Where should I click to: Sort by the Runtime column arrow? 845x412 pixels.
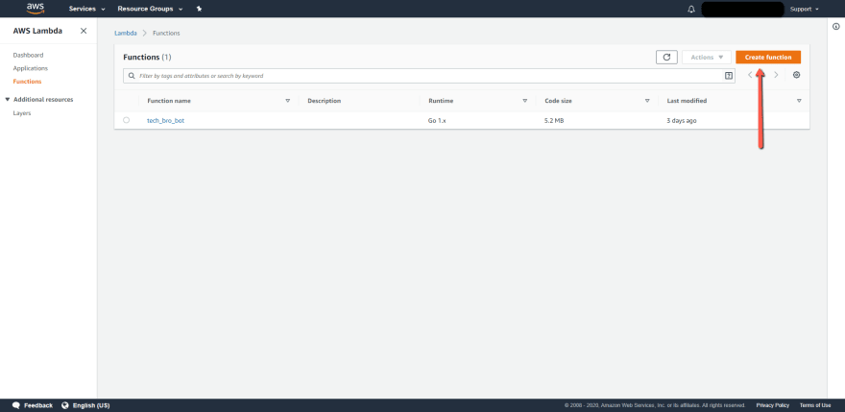coord(525,101)
